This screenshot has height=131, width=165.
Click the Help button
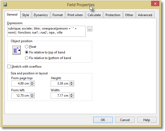tap(147, 120)
